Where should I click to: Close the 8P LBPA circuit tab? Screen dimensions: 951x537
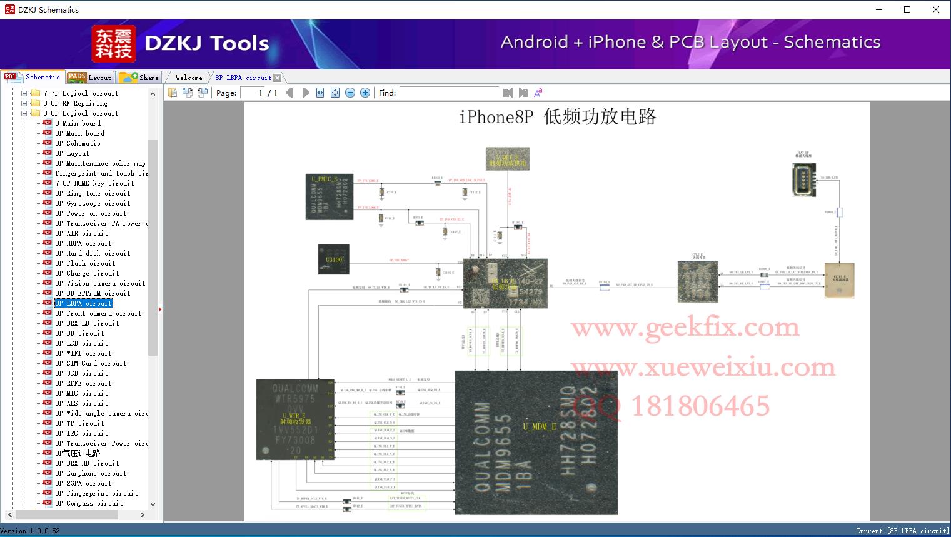point(278,78)
